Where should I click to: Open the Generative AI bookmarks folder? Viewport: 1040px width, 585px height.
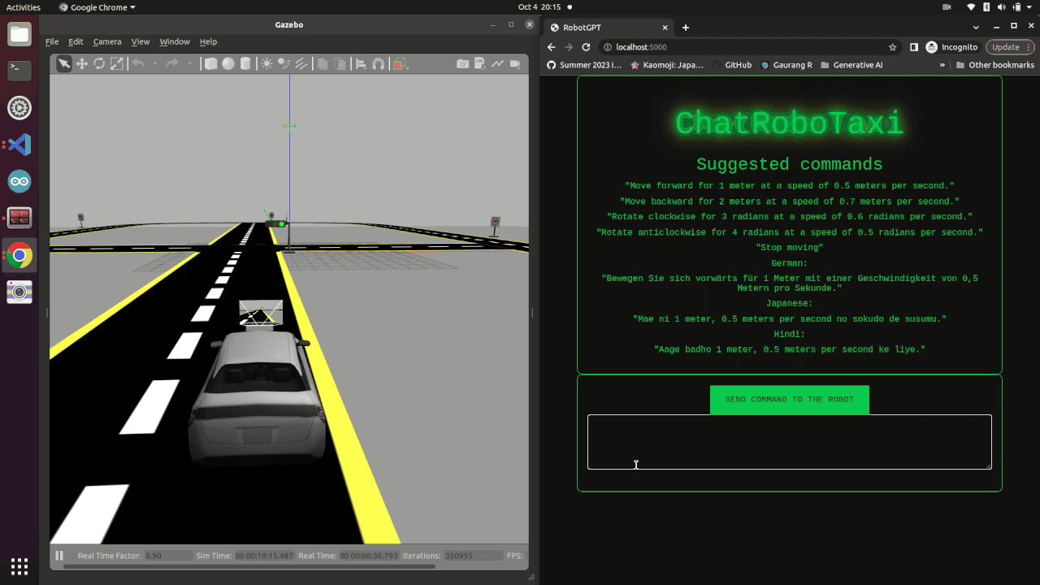851,65
